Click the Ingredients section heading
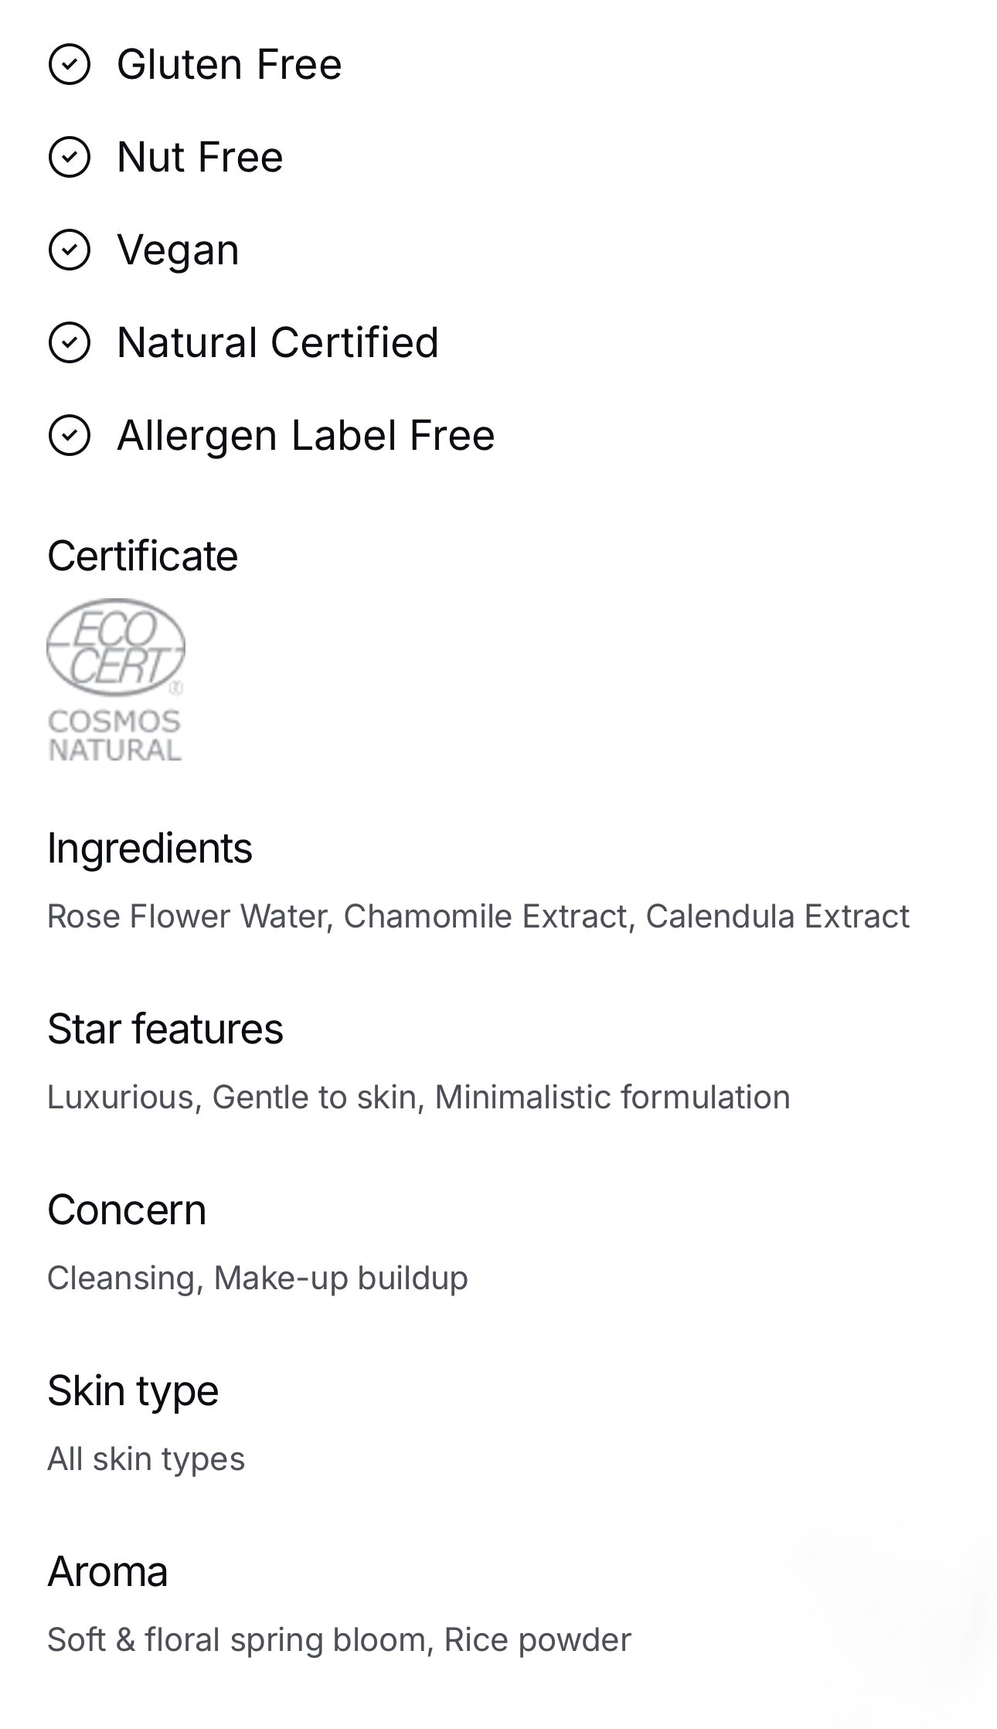Viewport: 997px width, 1729px height. (150, 848)
